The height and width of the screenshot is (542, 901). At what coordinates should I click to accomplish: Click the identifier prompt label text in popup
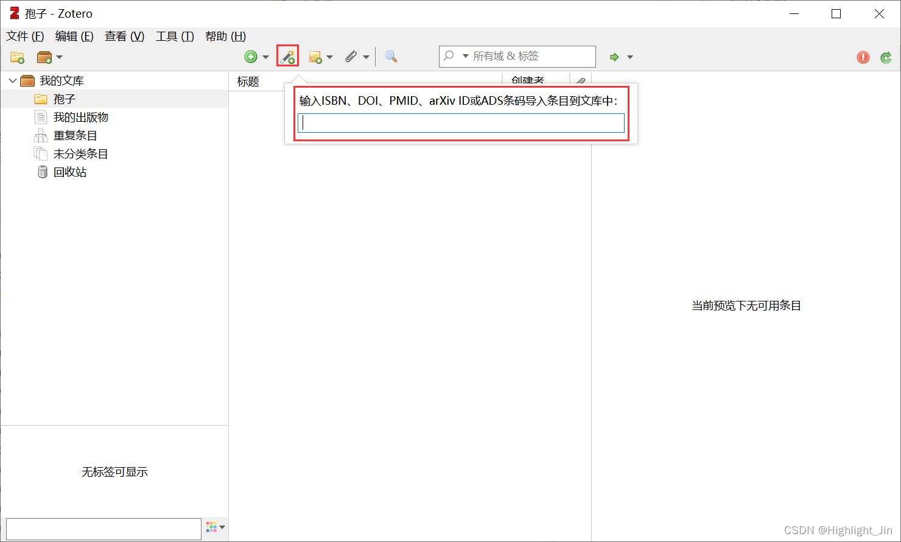point(458,100)
